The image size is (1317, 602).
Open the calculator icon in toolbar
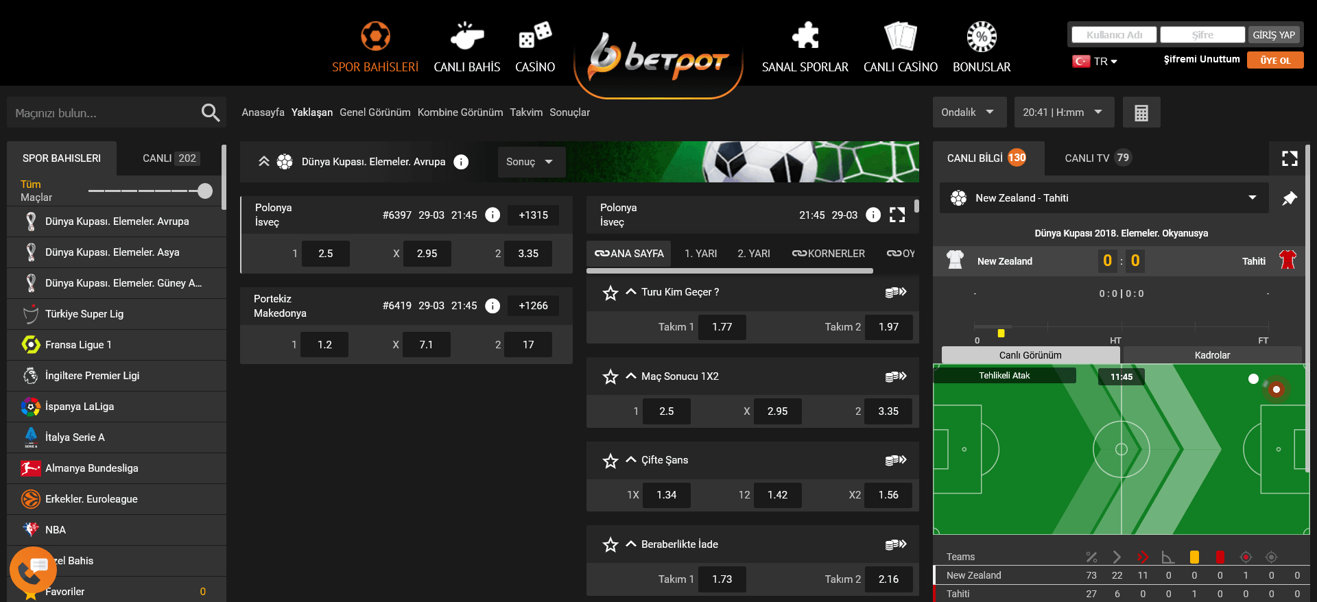click(1141, 112)
